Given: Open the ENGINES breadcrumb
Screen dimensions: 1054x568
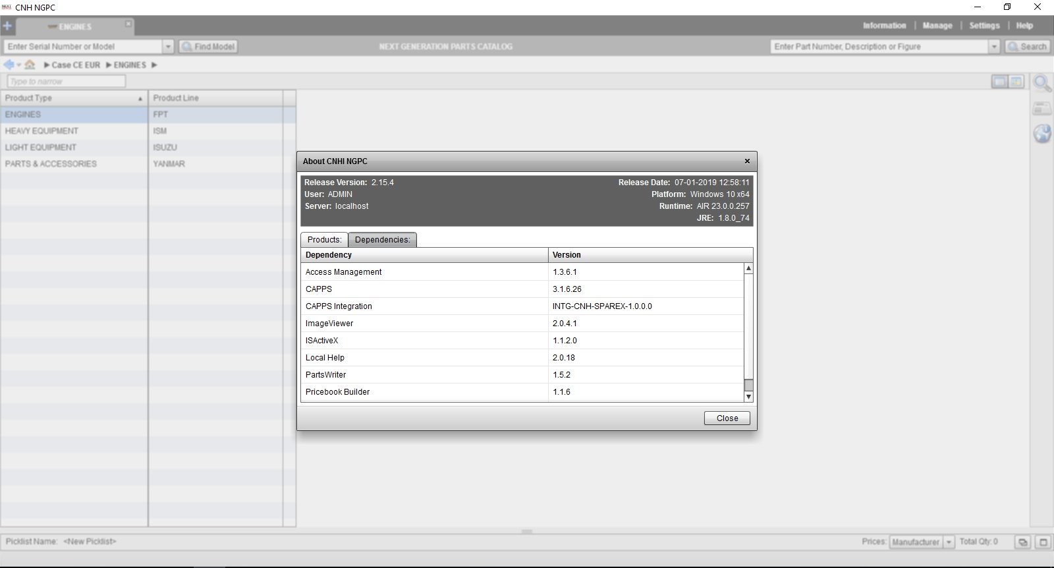Looking at the screenshot, I should tap(130, 65).
